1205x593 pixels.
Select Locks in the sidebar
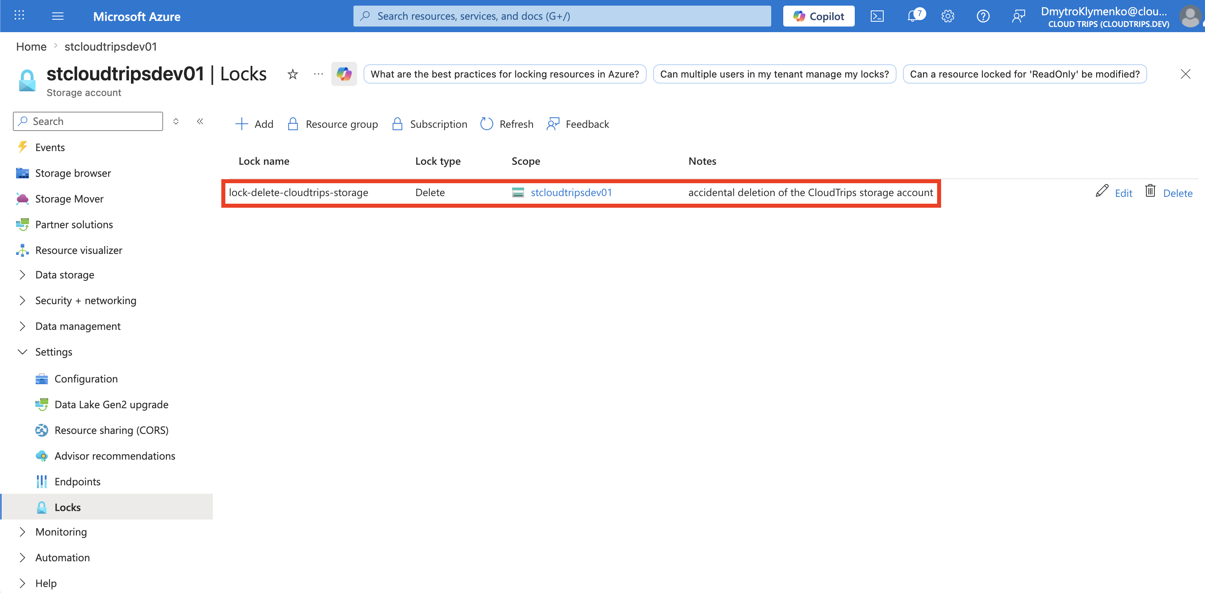point(107,507)
